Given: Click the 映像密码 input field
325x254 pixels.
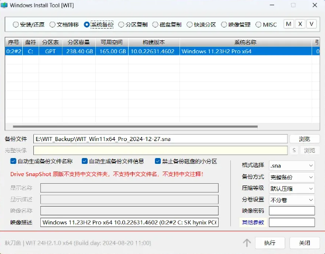Looking at the screenshot, I should (292, 211).
